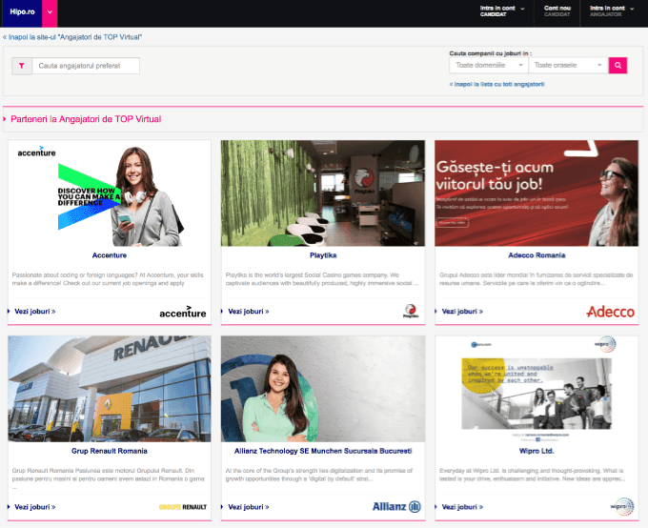Click Vezi joburi for Adecco Romania

[462, 312]
